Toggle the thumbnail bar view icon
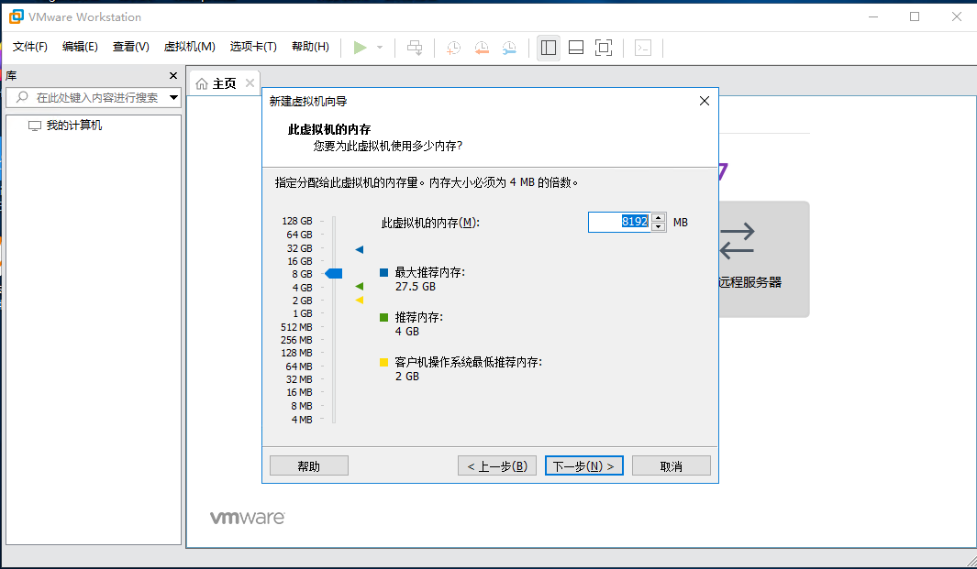The image size is (977, 569). (x=576, y=48)
